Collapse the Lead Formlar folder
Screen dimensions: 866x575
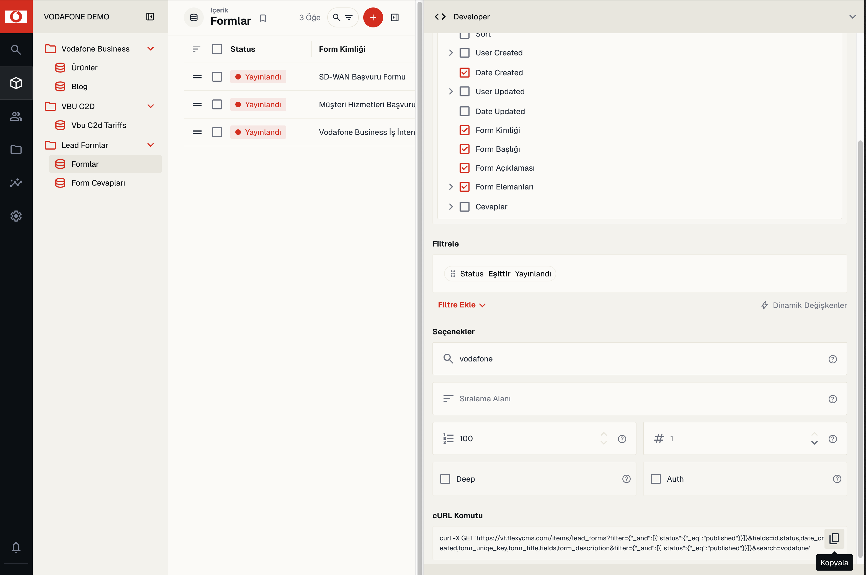click(150, 145)
